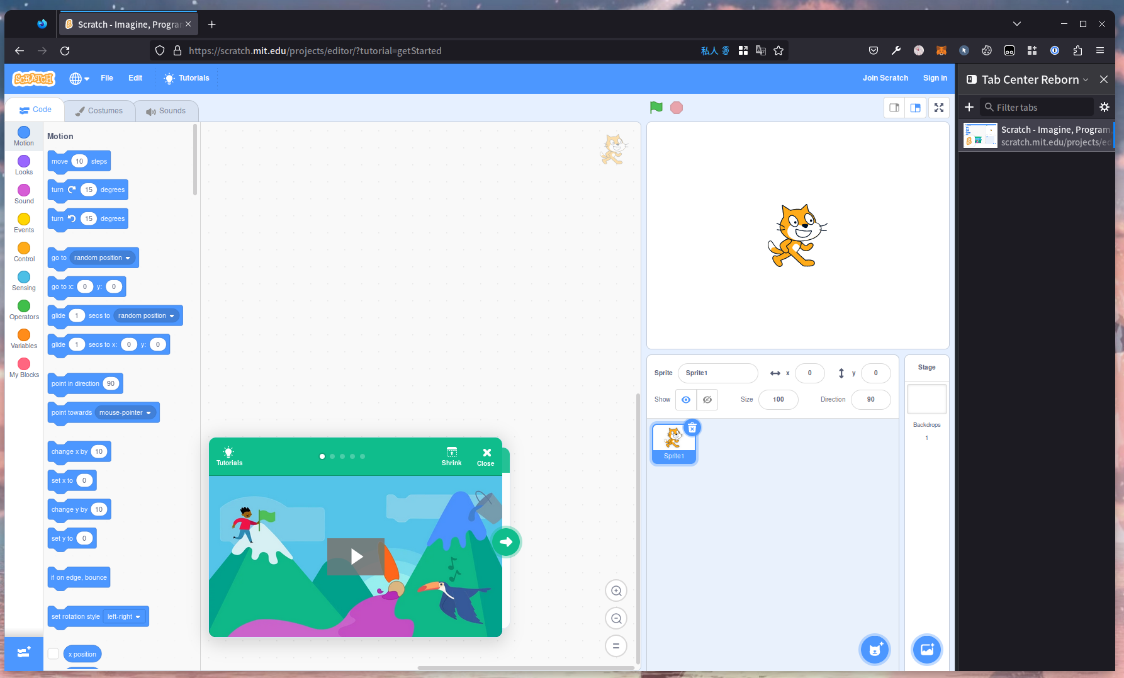Click the Join Scratch link

pos(885,78)
